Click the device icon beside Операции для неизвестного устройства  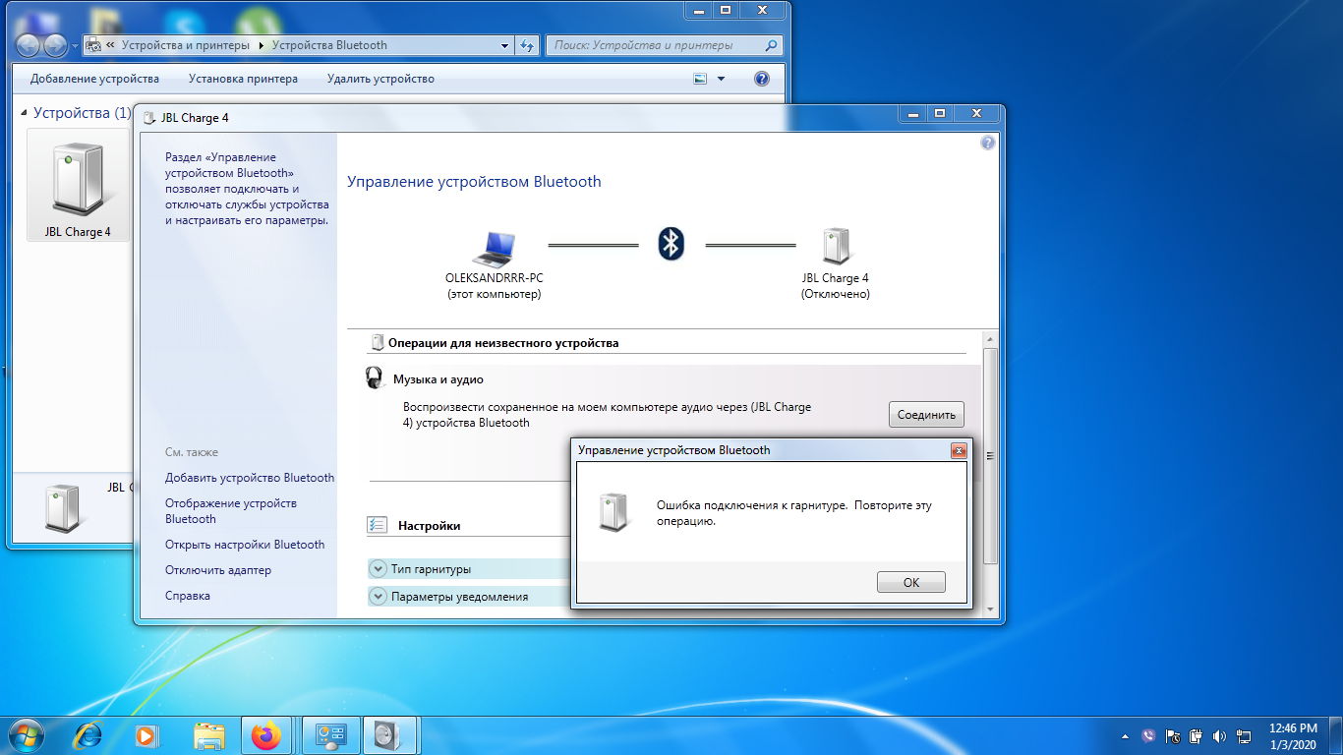click(x=377, y=343)
